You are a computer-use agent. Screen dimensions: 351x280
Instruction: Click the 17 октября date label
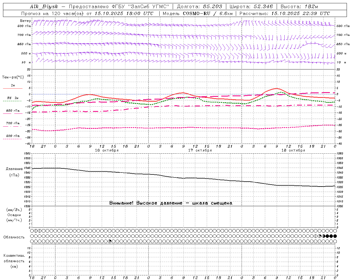click(x=200, y=150)
